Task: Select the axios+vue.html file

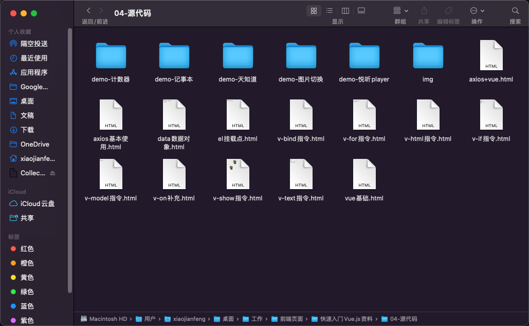Action: coord(491,62)
